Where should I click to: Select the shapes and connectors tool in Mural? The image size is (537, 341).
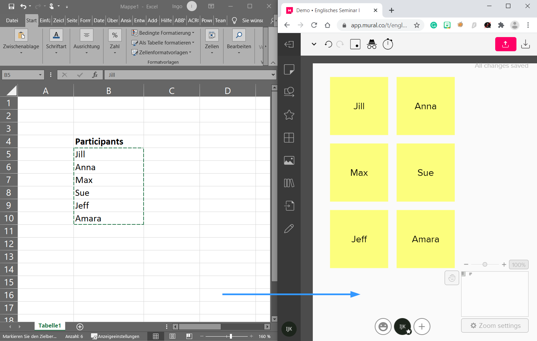(289, 92)
